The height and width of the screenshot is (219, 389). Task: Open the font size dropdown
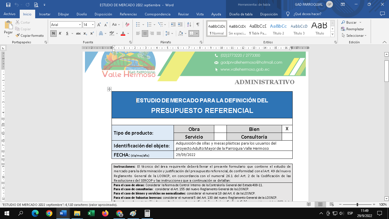pos(93,25)
